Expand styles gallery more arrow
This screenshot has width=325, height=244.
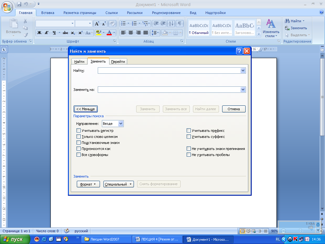pyautogui.click(x=259, y=34)
